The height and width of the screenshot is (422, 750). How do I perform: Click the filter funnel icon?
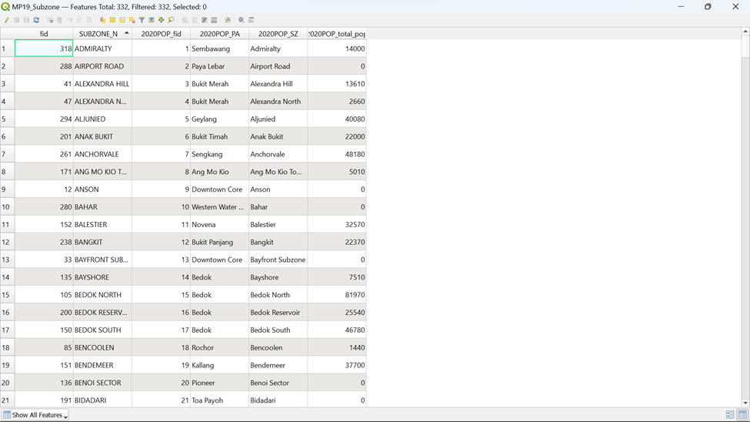click(142, 20)
